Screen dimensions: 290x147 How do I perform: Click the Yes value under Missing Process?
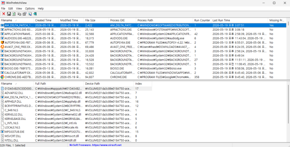click(271, 25)
